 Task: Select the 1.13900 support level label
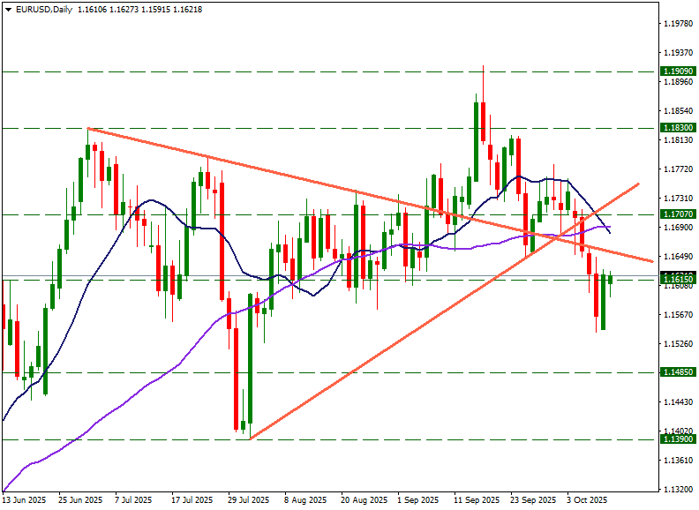(676, 439)
